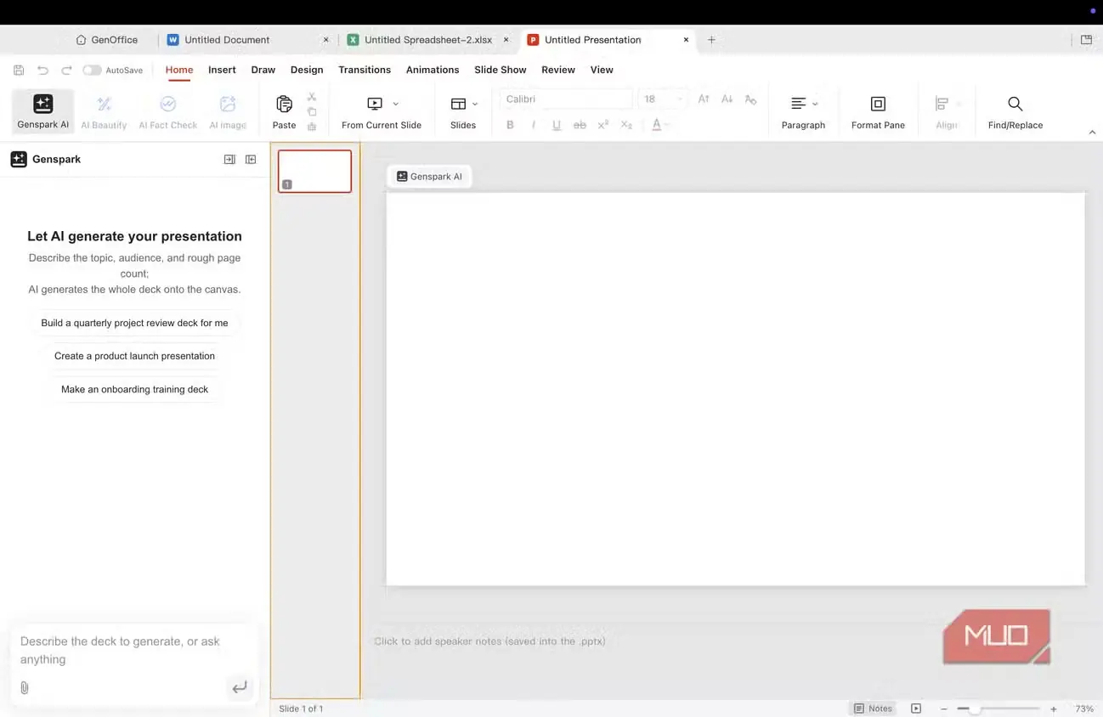This screenshot has width=1103, height=717.
Task: Toggle Italic formatting
Action: [x=533, y=125]
